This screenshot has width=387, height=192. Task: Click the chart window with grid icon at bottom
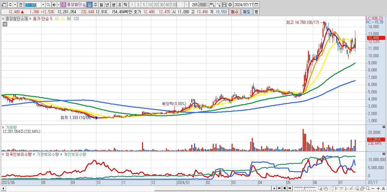click(320, 188)
